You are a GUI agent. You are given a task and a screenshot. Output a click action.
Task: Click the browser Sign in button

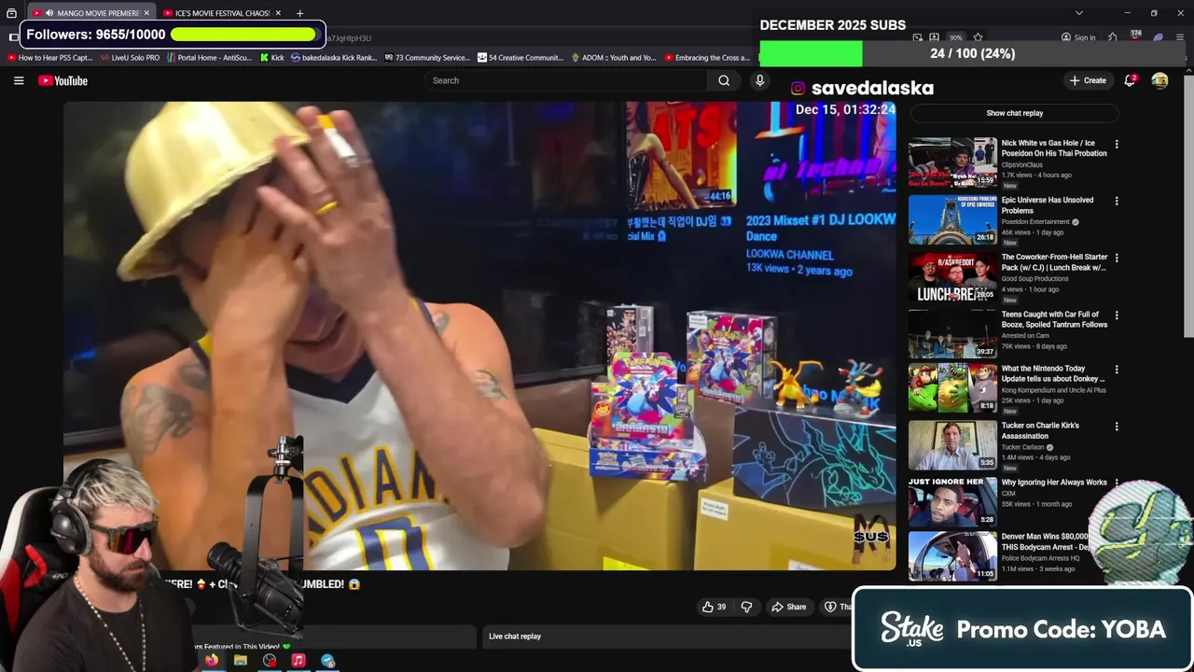pos(1078,37)
